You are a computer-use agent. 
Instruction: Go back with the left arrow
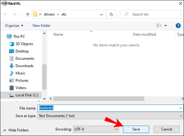click(x=5, y=14)
